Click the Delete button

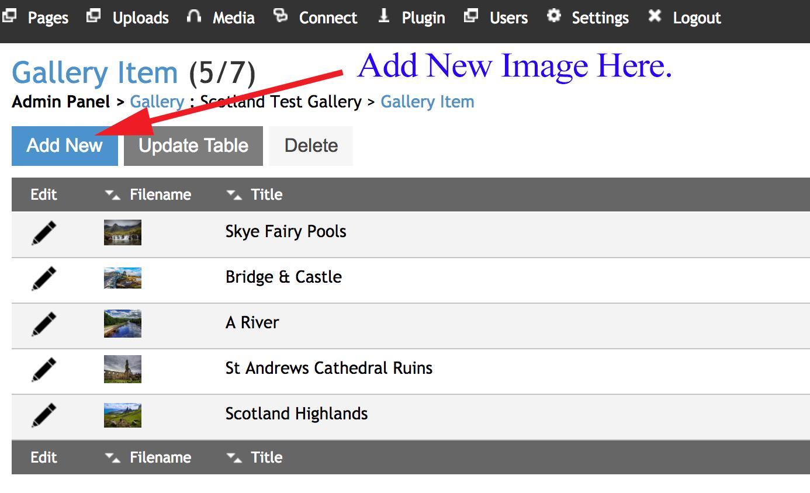(310, 145)
